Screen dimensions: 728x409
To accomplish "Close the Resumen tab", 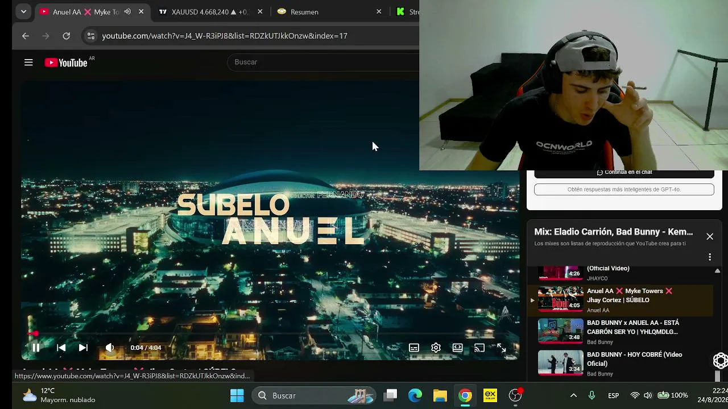I will pos(379,11).
